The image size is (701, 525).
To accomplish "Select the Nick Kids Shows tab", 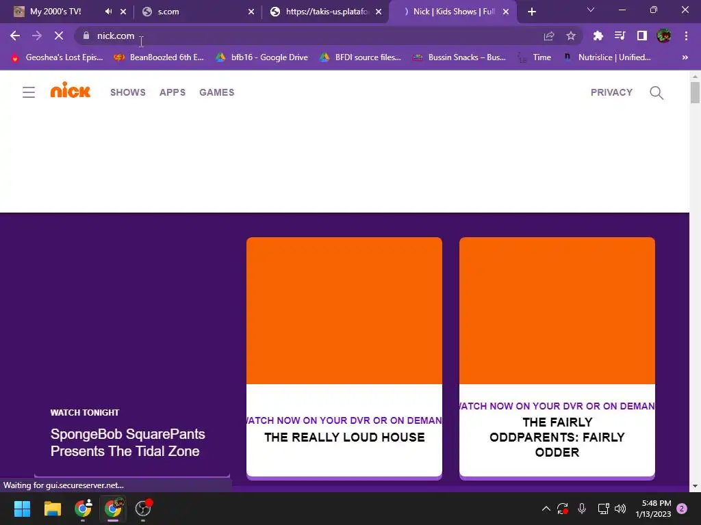I will tap(454, 12).
